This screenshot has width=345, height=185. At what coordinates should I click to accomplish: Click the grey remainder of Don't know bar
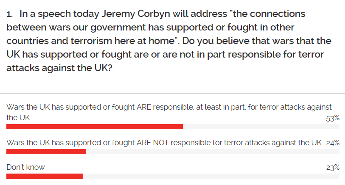click(x=211, y=176)
